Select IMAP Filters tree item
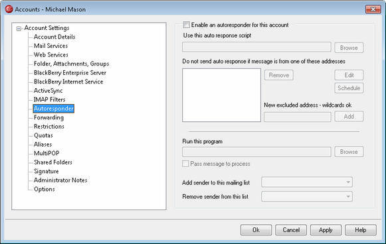Image resolution: width=386 pixels, height=244 pixels. 49,99
